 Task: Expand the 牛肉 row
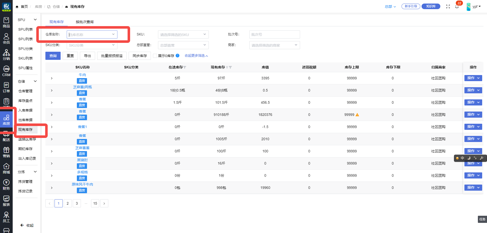coord(52,78)
